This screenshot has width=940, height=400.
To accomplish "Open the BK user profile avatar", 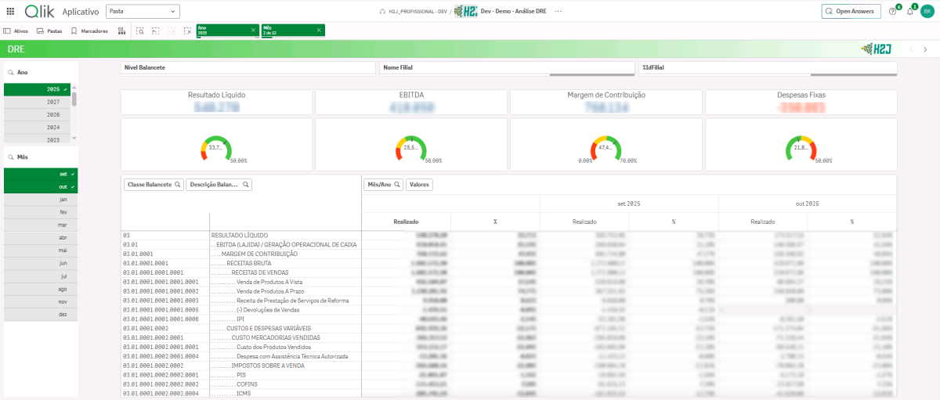I will click(x=927, y=12).
